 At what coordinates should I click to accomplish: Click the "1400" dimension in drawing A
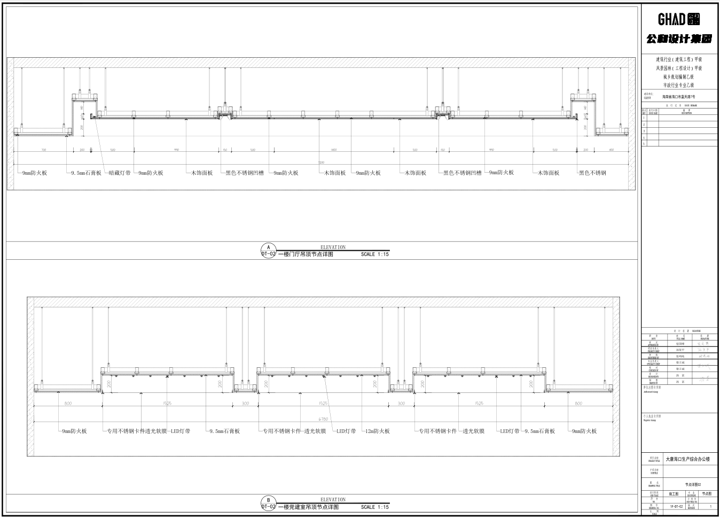pyautogui.click(x=333, y=150)
